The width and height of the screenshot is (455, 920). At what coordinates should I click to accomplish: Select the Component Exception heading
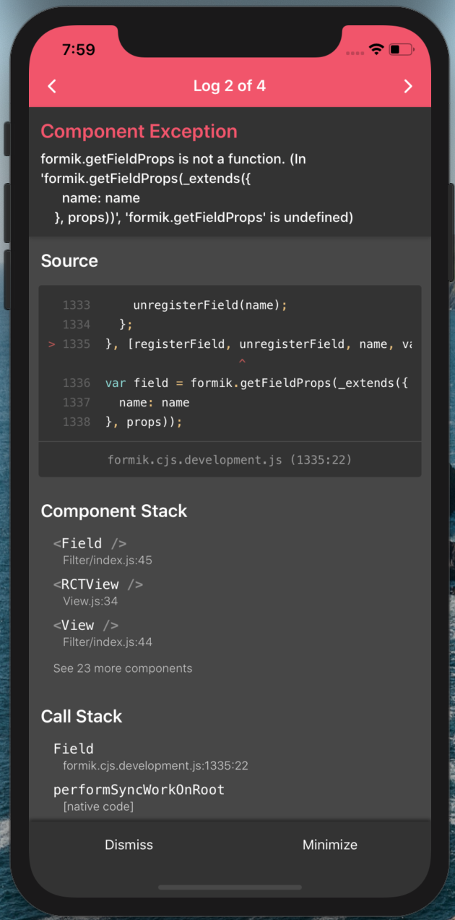139,132
